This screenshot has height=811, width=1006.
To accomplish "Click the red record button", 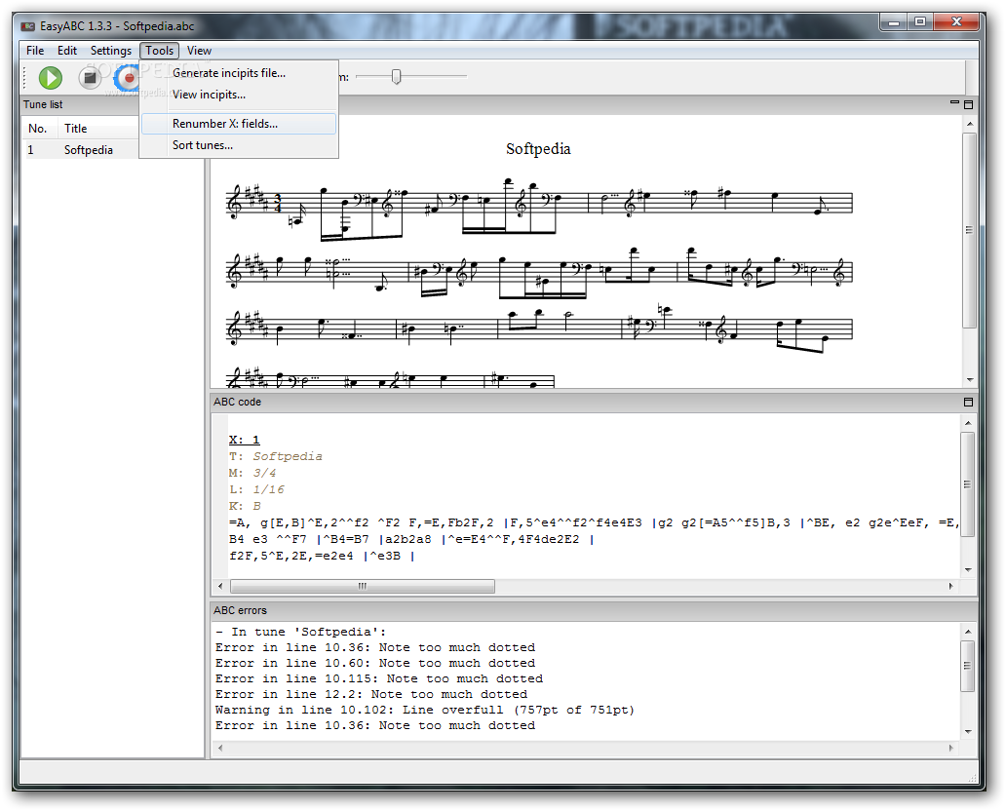I will [129, 78].
